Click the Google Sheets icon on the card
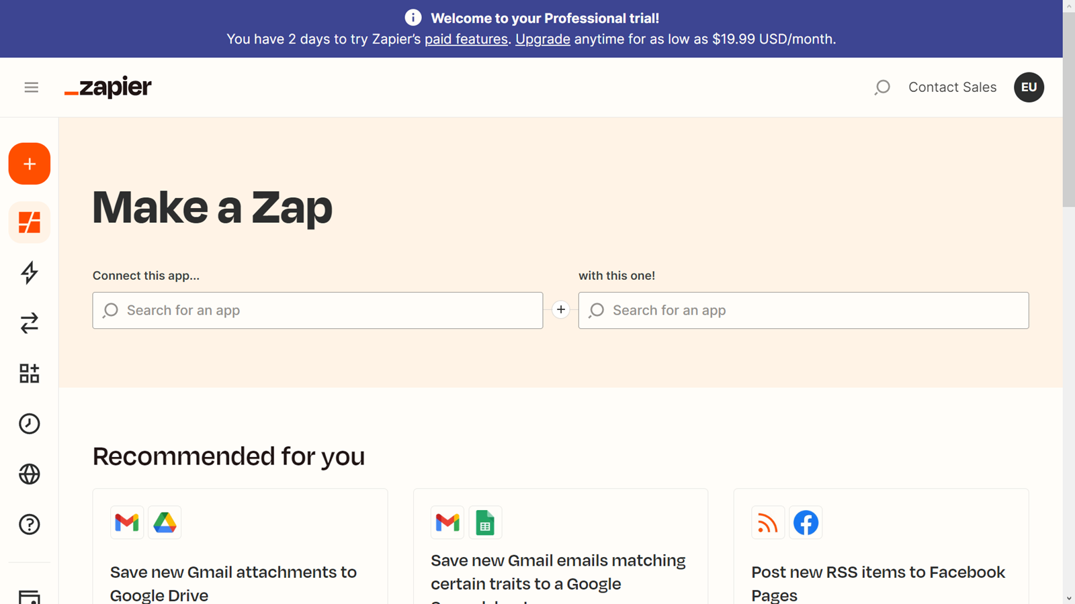The height and width of the screenshot is (604, 1075). 485,522
